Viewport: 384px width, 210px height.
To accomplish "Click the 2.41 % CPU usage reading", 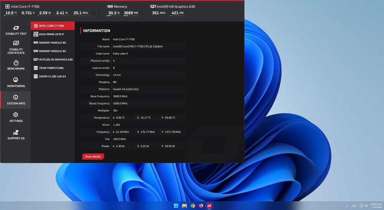I will [62, 13].
